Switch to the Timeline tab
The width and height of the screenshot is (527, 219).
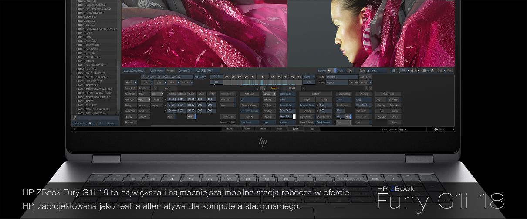click(x=263, y=129)
